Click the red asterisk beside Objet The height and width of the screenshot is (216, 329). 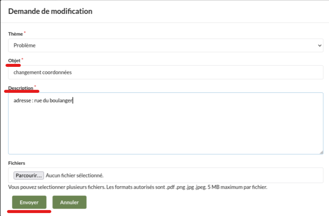[22, 59]
